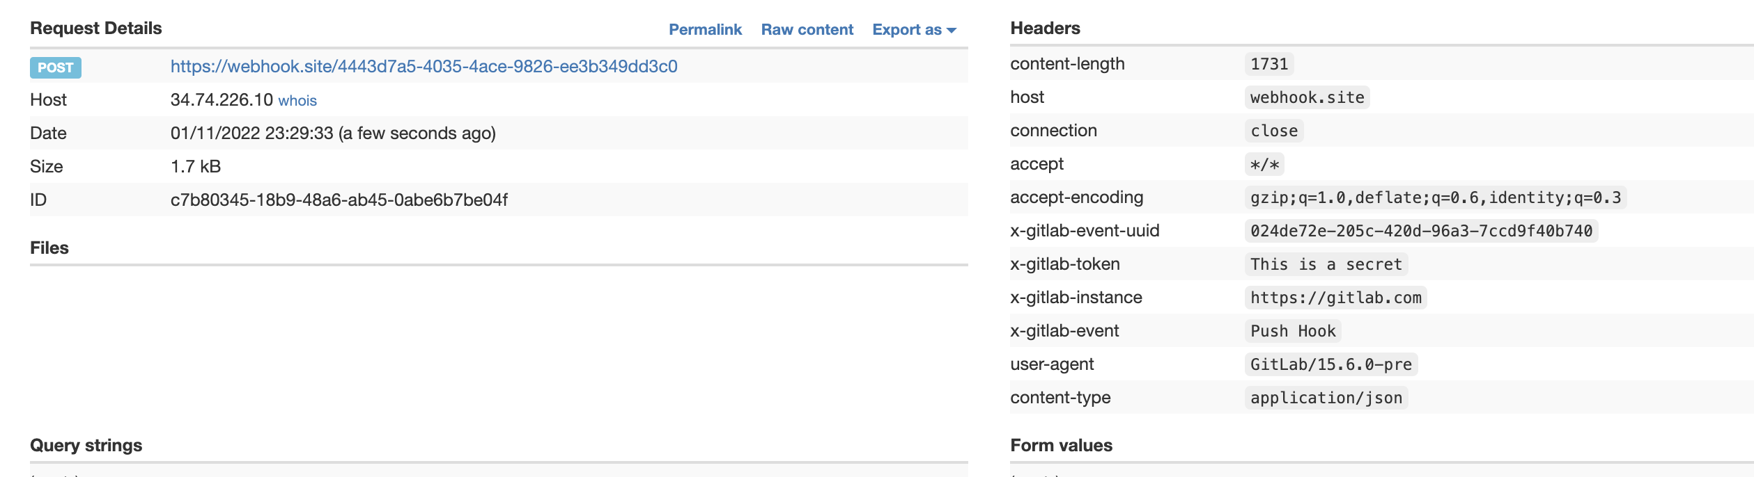Screen dimensions: 1754x477
Task: Select the x-gitlab-token secret value
Action: (1326, 264)
